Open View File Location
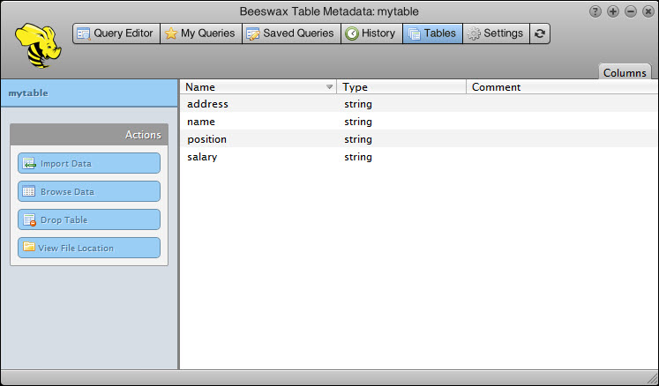The width and height of the screenshot is (659, 386). point(89,248)
